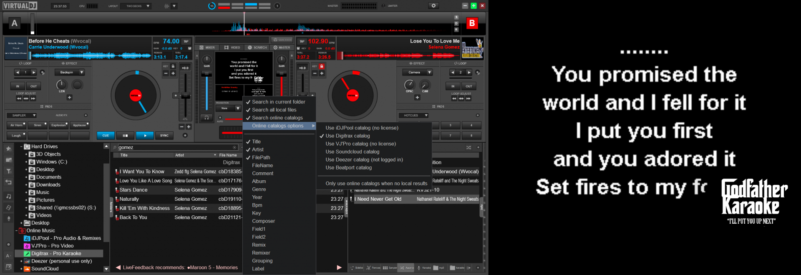Click the iDJPool folder icon

pyautogui.click(x=27, y=238)
